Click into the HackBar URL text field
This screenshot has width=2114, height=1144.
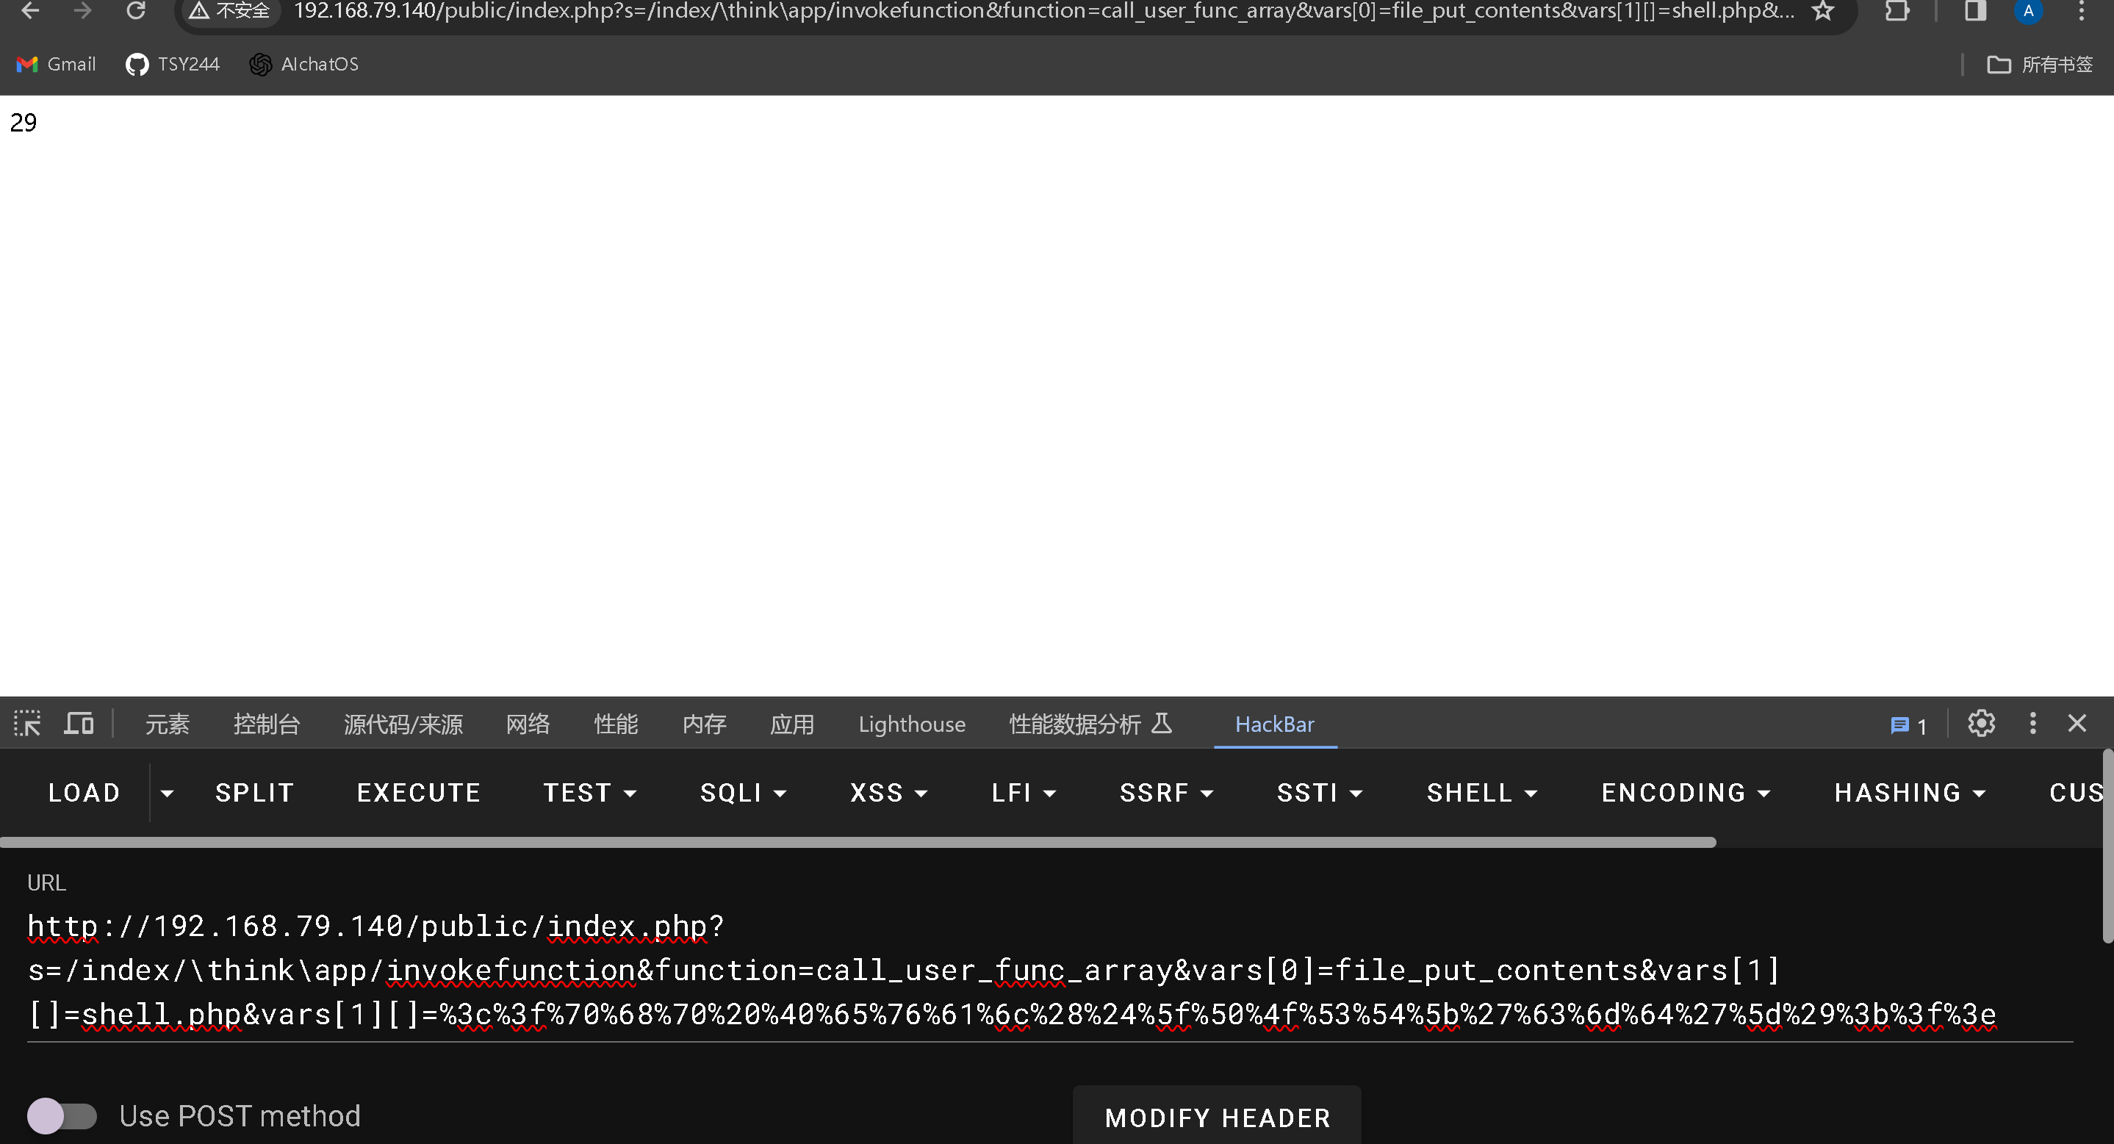(1011, 970)
